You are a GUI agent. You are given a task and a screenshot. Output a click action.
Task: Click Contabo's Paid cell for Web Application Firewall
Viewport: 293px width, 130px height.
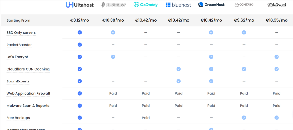[x=244, y=93]
